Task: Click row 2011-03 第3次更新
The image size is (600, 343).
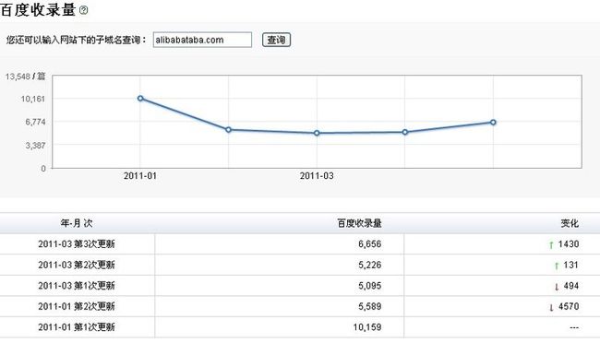Action: (300, 244)
